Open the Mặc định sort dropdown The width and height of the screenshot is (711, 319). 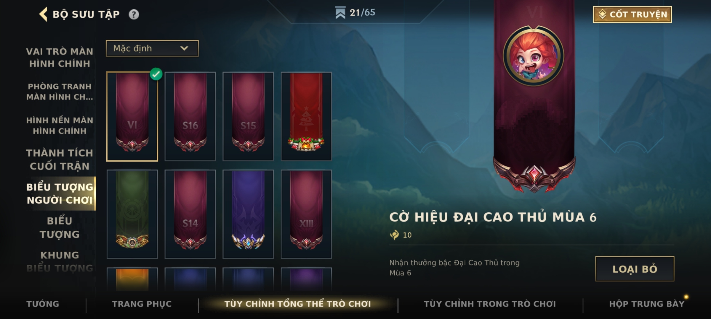[152, 48]
